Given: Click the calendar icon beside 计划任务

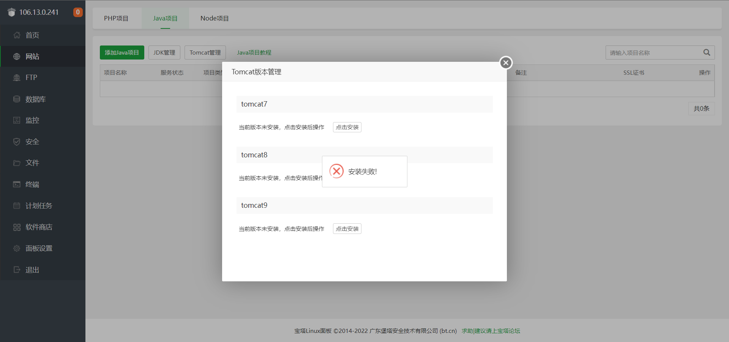Looking at the screenshot, I should pyautogui.click(x=17, y=206).
